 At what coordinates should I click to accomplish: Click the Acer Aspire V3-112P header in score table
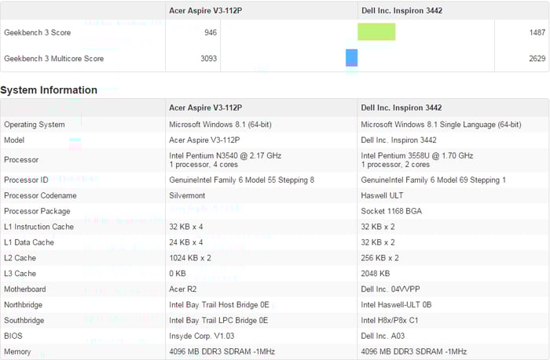(205, 10)
